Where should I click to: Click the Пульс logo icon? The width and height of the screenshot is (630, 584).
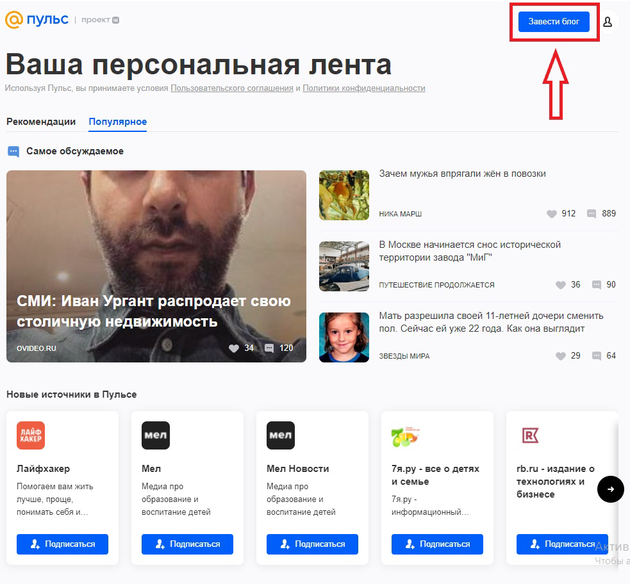pyautogui.click(x=14, y=20)
